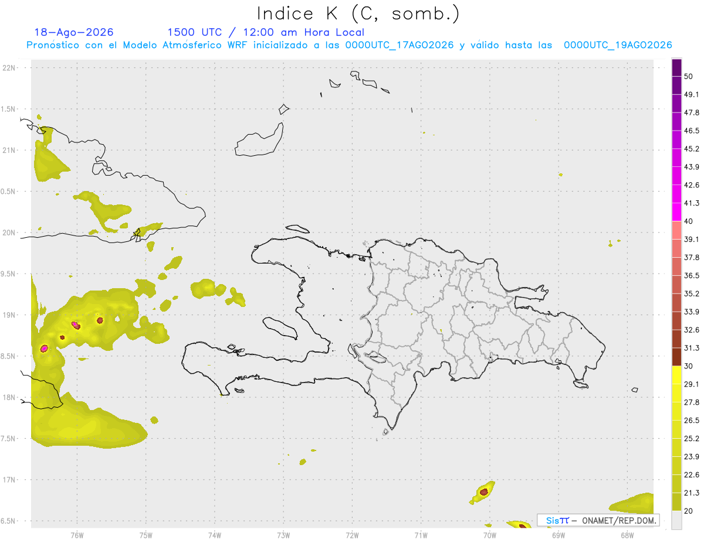This screenshot has height=543, width=704.
Task: Click the "35.2" color scale value
Action: 692,293
